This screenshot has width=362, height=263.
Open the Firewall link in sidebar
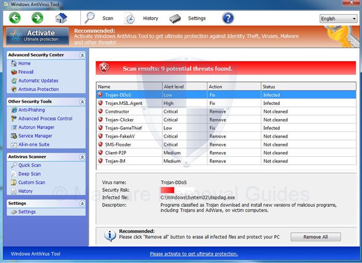(26, 72)
